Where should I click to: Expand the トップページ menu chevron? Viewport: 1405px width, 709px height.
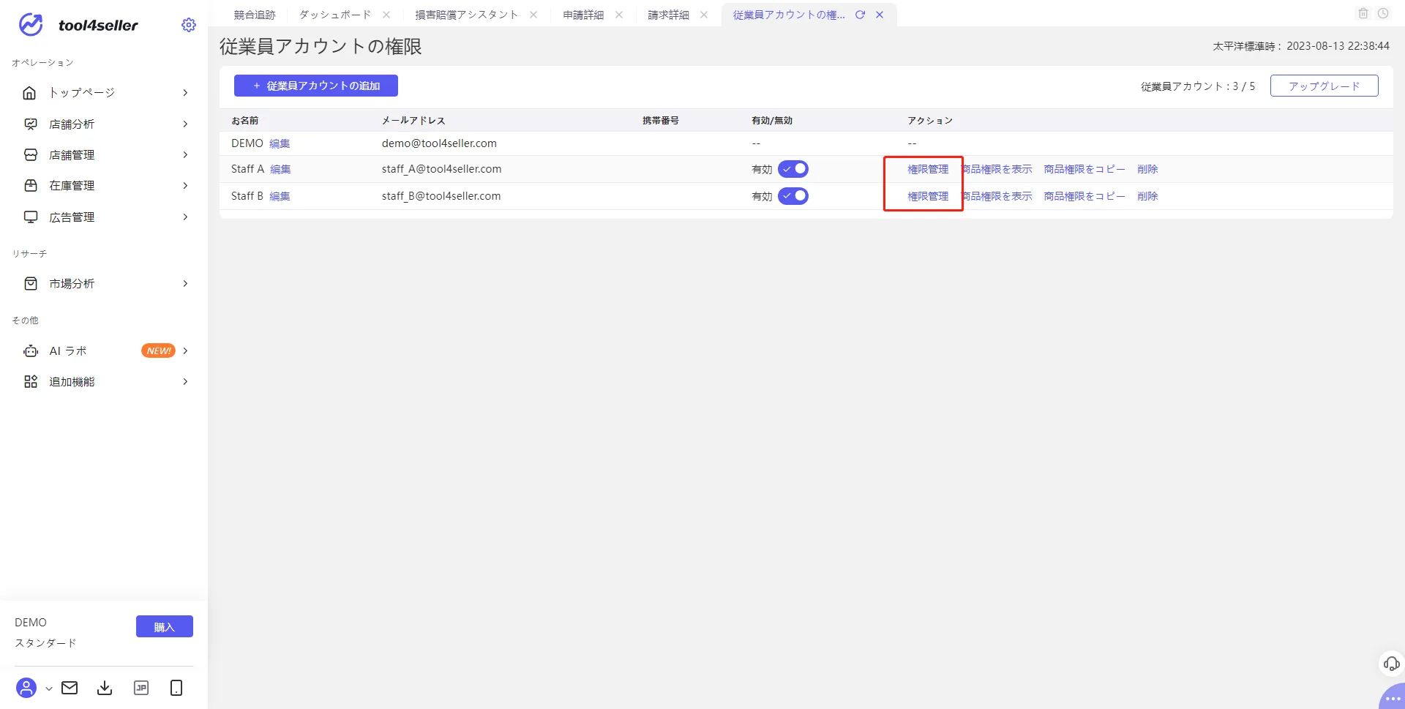tap(185, 93)
